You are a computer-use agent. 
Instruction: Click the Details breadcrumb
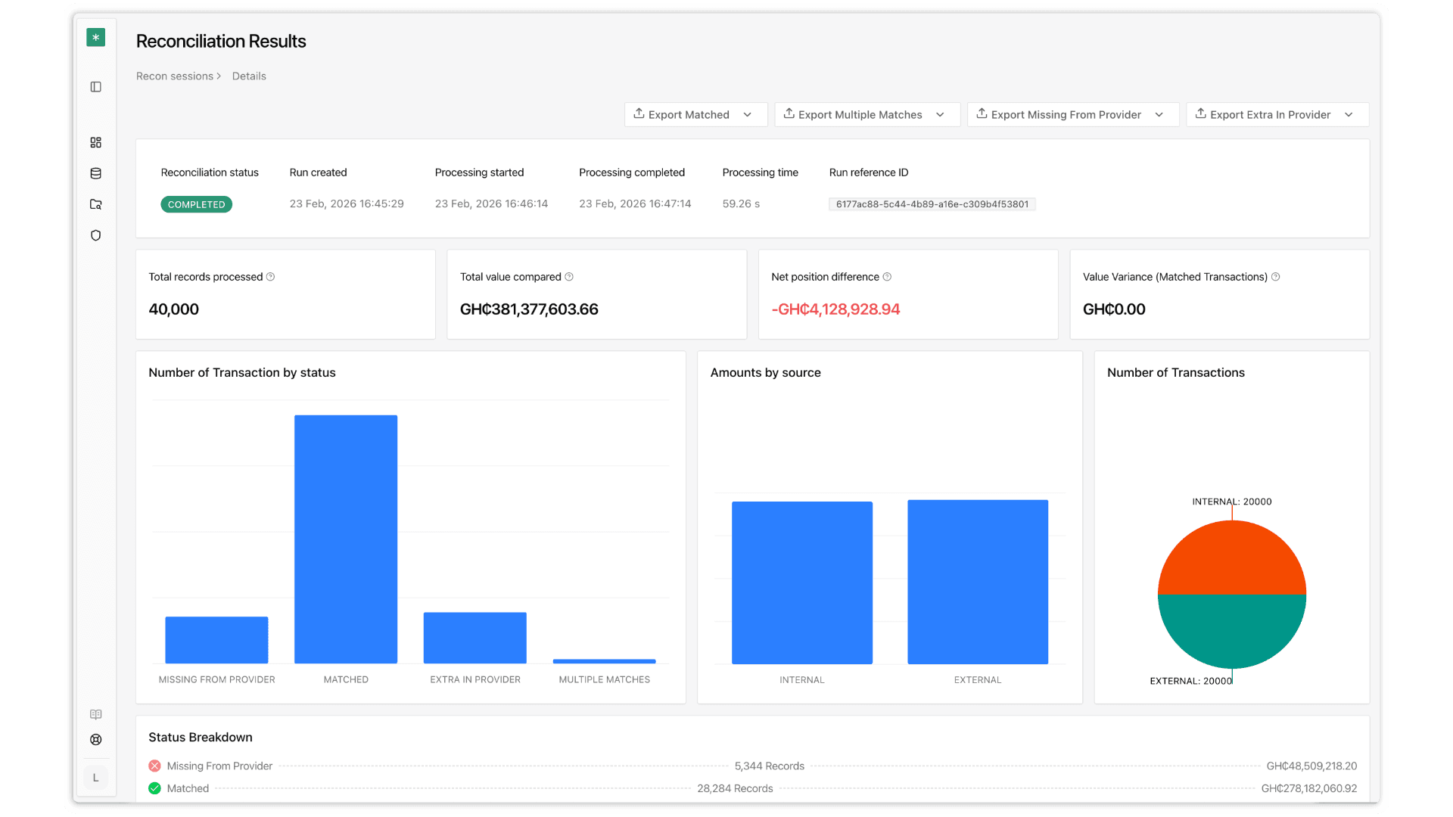click(249, 76)
